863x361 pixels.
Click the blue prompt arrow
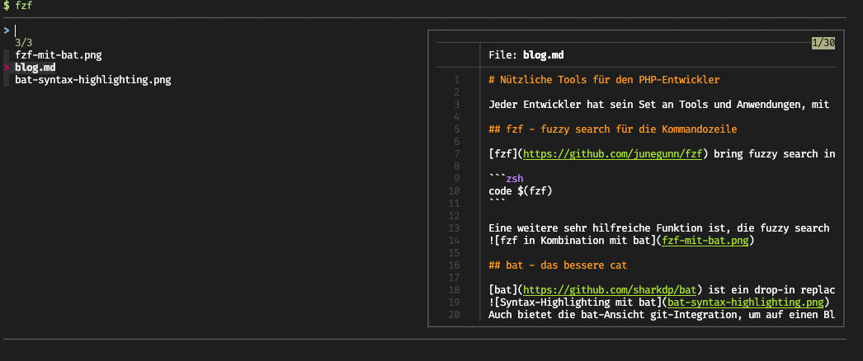[x=6, y=30]
